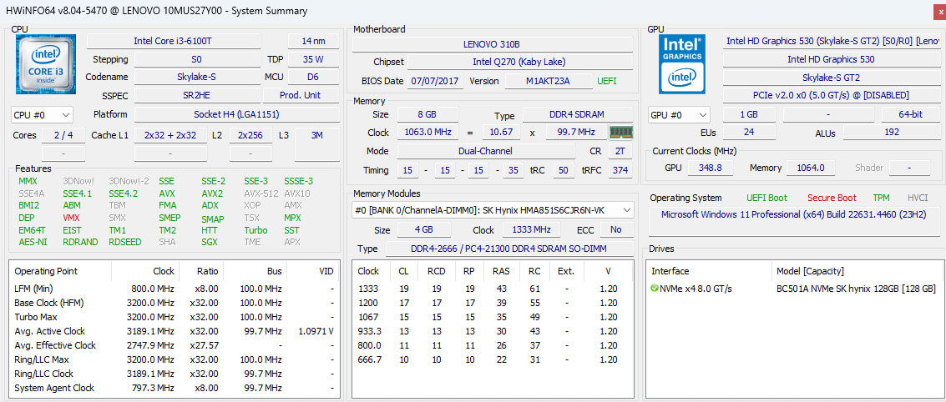The width and height of the screenshot is (946, 402).
Task: Click the 1.0971 V VID value
Action: pos(316,331)
